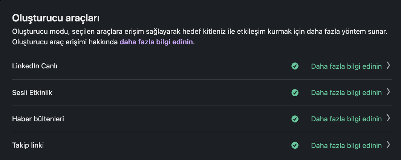Select the Sesli Etkinlik tool label

32,92
